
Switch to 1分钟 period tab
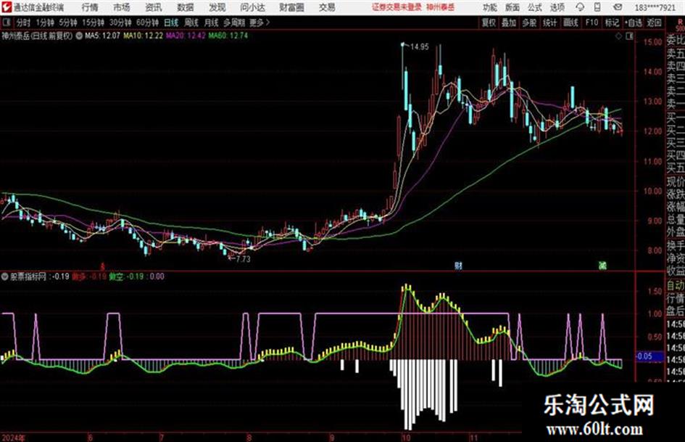pos(45,22)
